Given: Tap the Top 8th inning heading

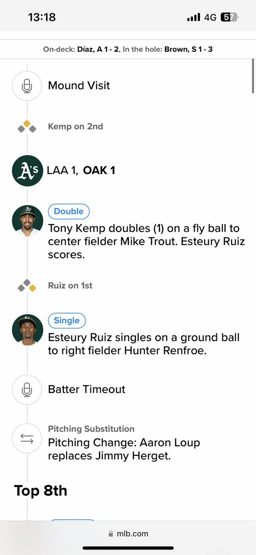Looking at the screenshot, I should 41,491.
